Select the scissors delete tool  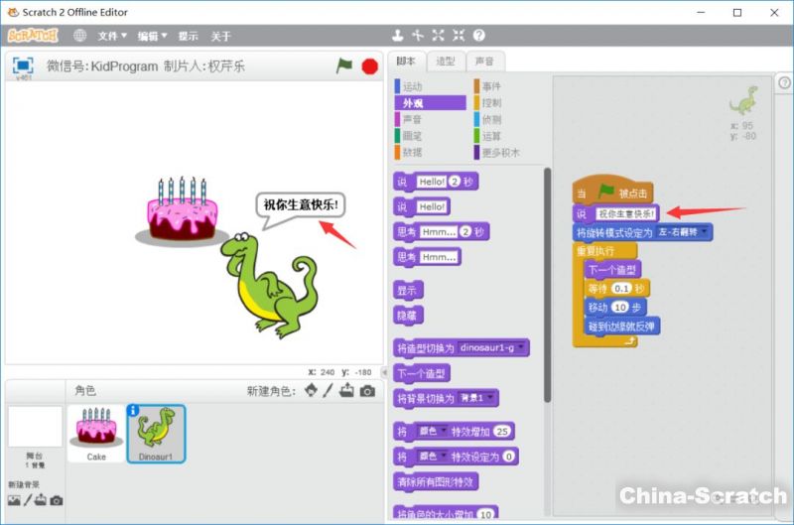coord(418,36)
